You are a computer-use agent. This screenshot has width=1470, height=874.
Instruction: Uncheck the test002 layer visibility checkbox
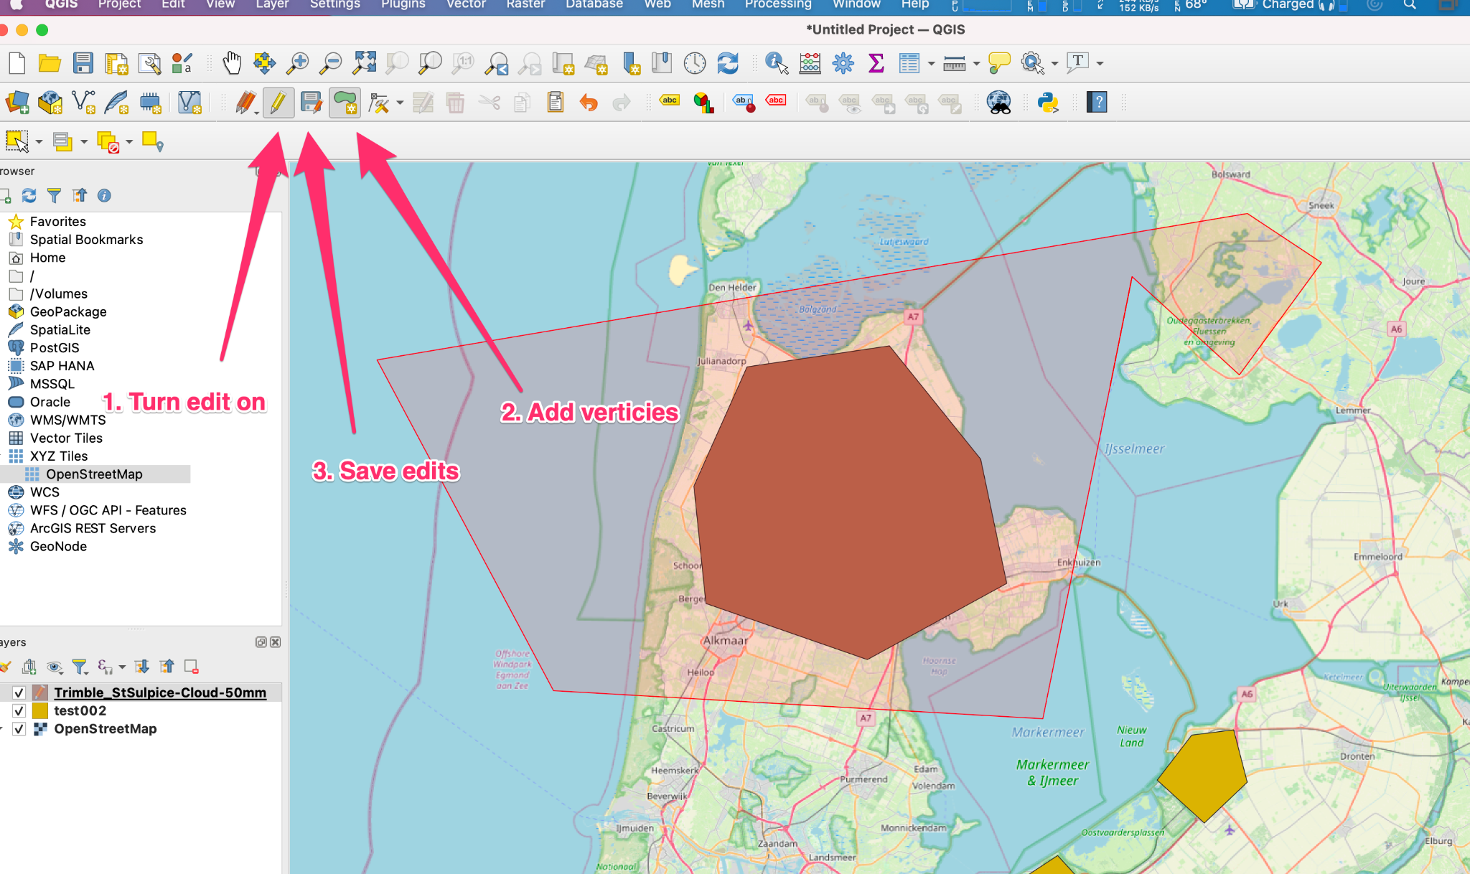pyautogui.click(x=19, y=710)
